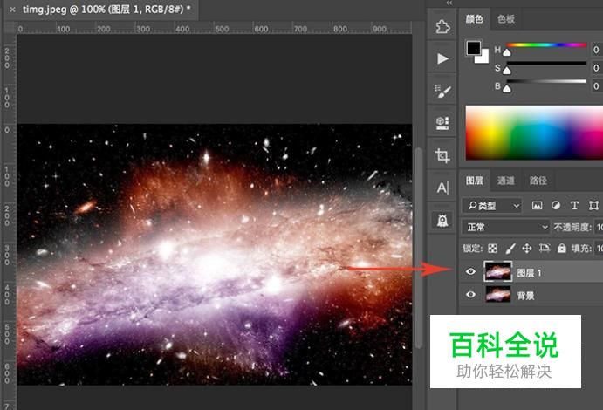Hide the 背景 layer eye

(470, 295)
